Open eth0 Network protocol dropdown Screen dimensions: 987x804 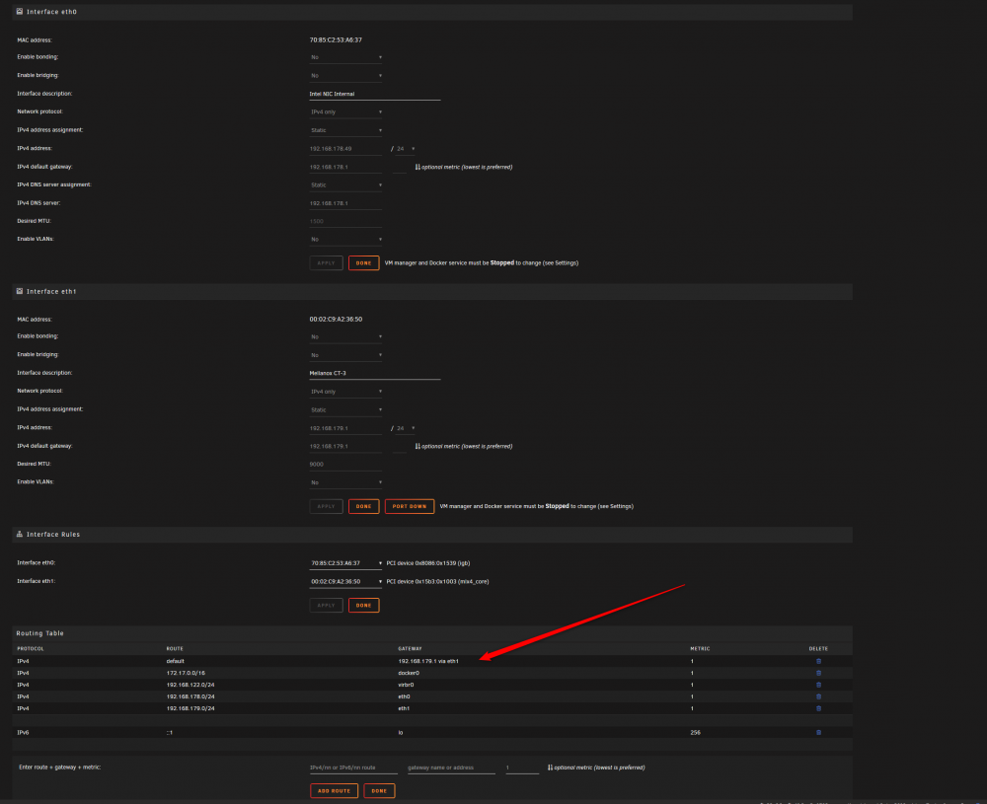(x=345, y=112)
